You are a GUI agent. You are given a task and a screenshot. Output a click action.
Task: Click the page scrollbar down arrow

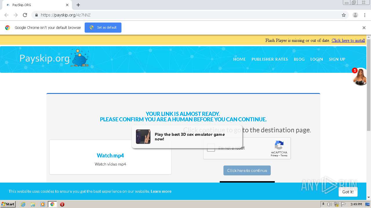pos(369,198)
